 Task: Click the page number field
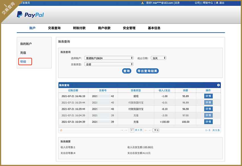click(x=132, y=130)
